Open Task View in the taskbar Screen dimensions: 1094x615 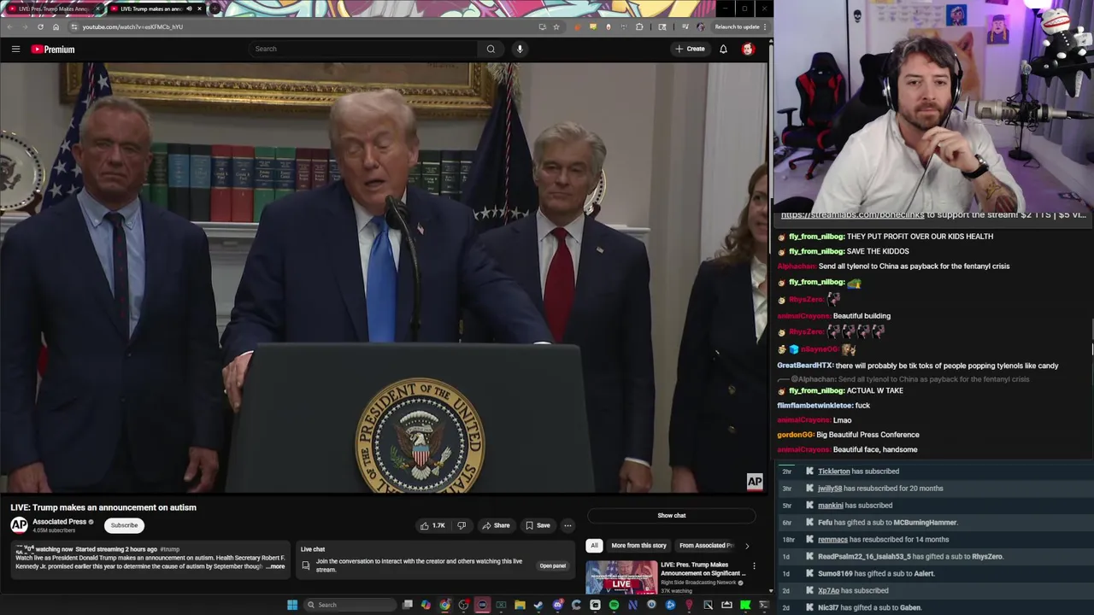408,605
